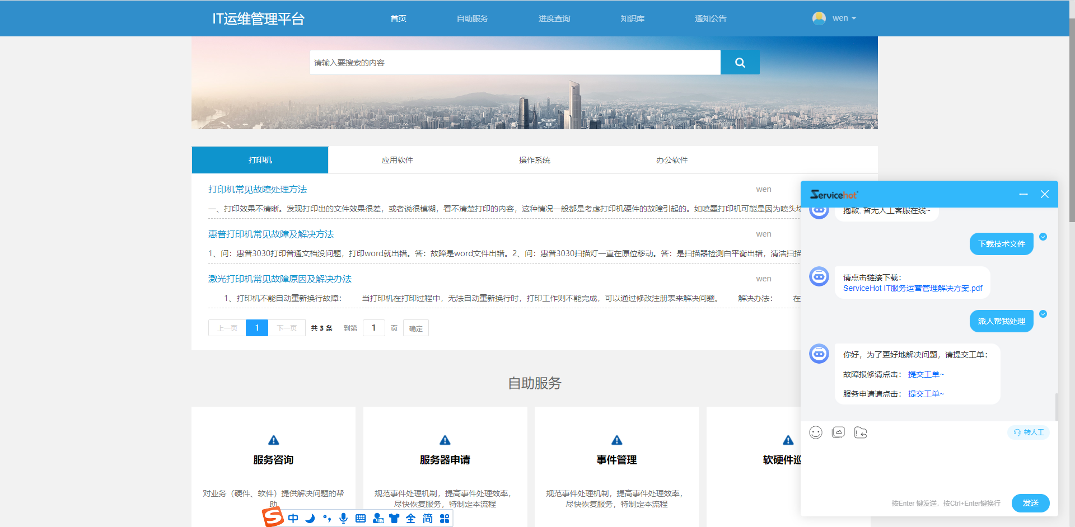Click the file upload folder icon in chat
Screen dimensions: 1075x527
click(861, 432)
